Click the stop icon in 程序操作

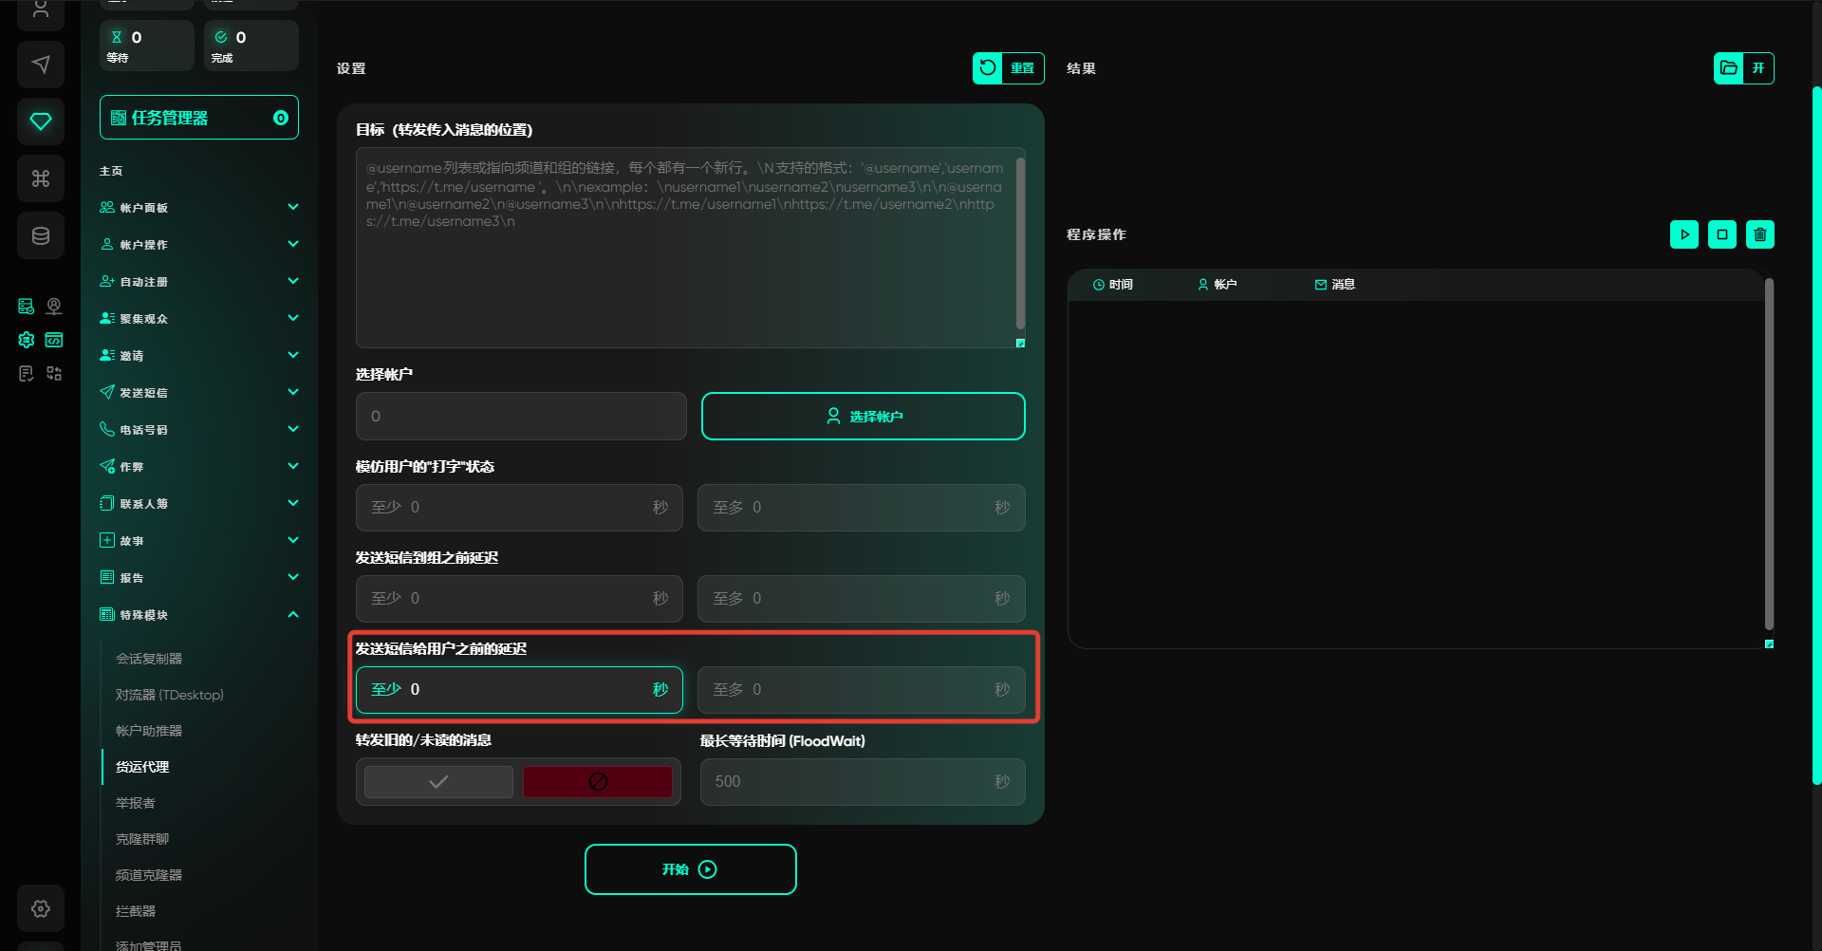point(1722,234)
